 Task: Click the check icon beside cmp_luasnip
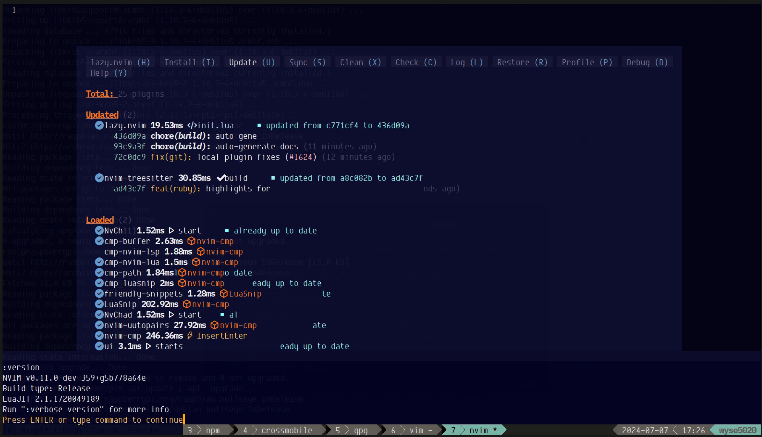99,283
